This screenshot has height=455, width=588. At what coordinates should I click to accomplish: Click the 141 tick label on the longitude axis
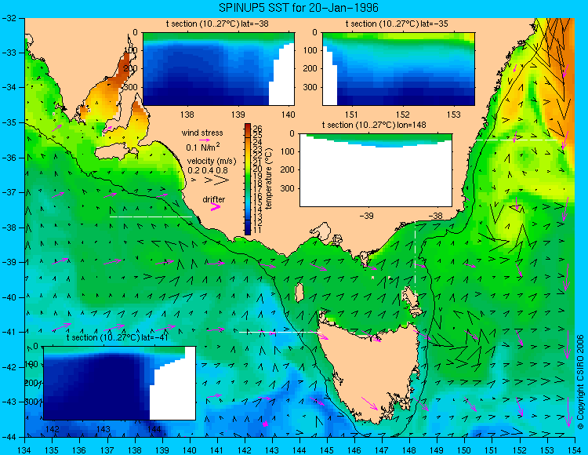click(x=217, y=450)
